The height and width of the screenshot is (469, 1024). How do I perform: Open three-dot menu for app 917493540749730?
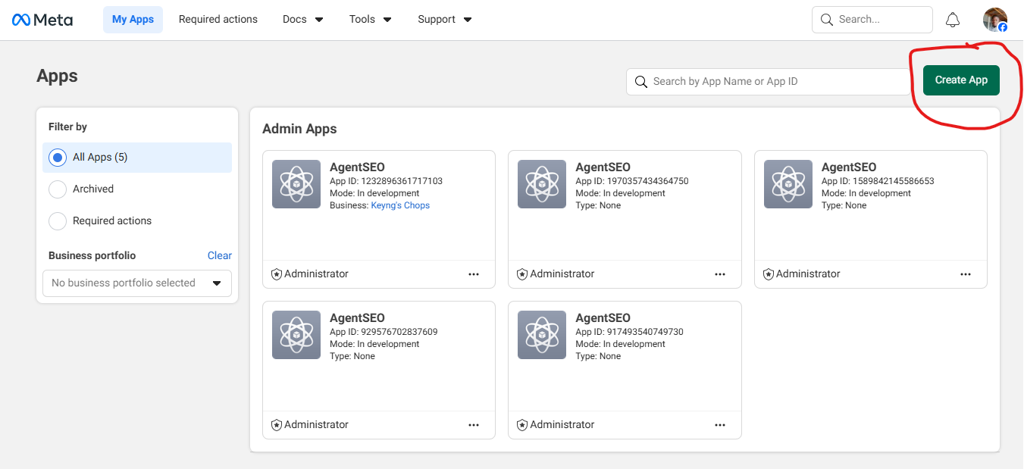720,425
